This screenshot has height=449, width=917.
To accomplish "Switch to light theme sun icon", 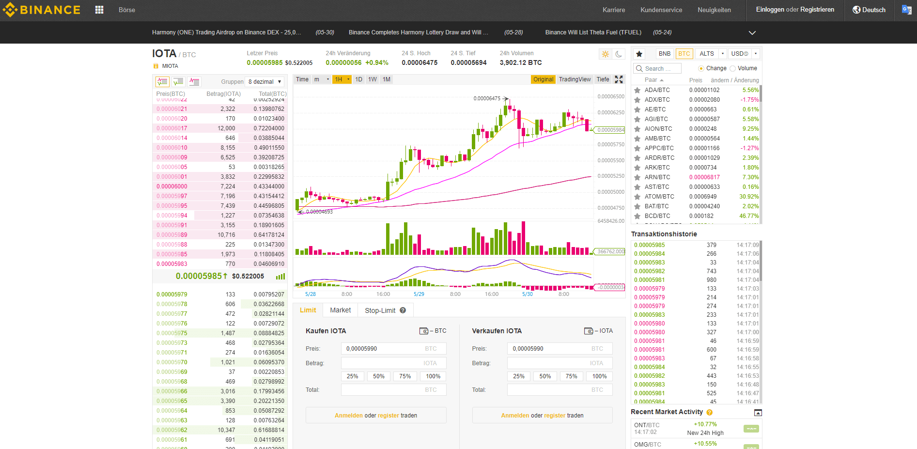I will [x=606, y=54].
